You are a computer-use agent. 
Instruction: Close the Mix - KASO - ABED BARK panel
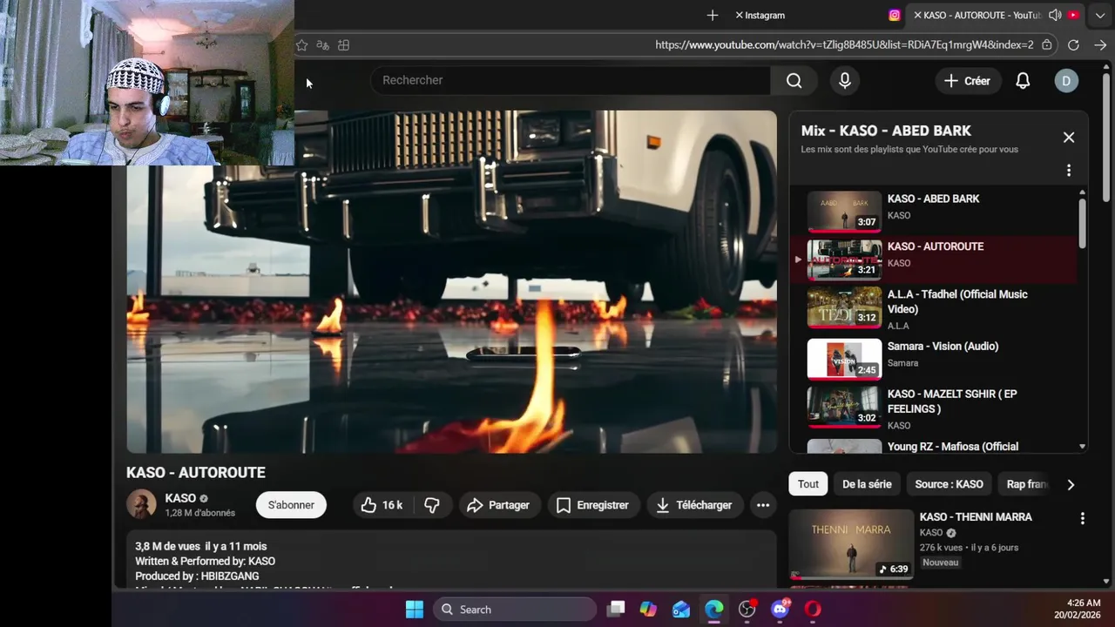(1069, 138)
